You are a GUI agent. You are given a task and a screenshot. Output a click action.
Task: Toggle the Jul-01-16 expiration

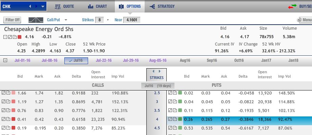22,60
